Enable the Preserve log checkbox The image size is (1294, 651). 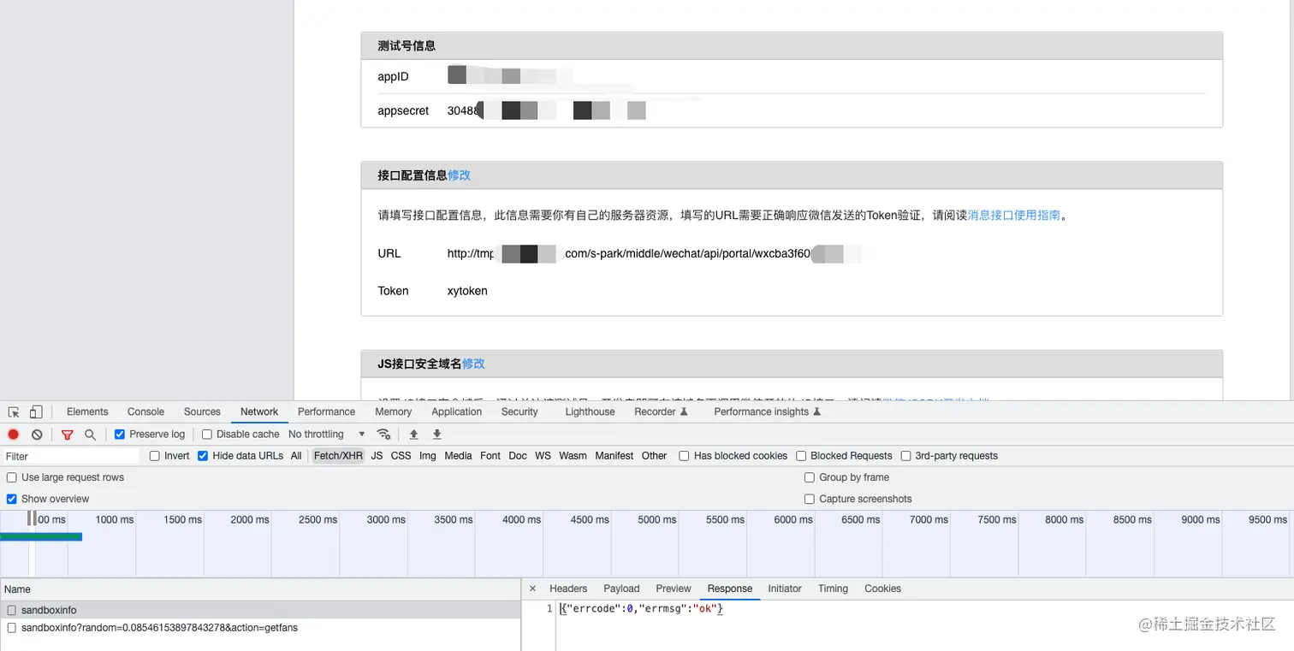(x=120, y=435)
